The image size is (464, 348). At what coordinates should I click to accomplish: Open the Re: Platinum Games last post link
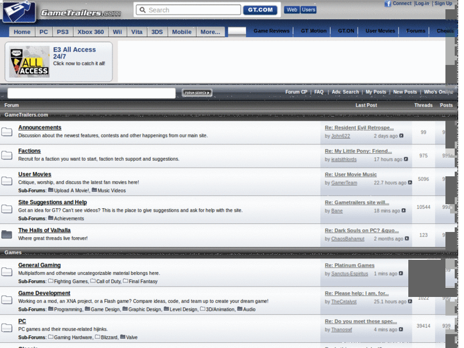(x=350, y=265)
